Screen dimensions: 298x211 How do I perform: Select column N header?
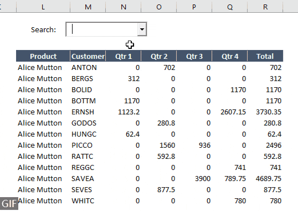click(124, 7)
